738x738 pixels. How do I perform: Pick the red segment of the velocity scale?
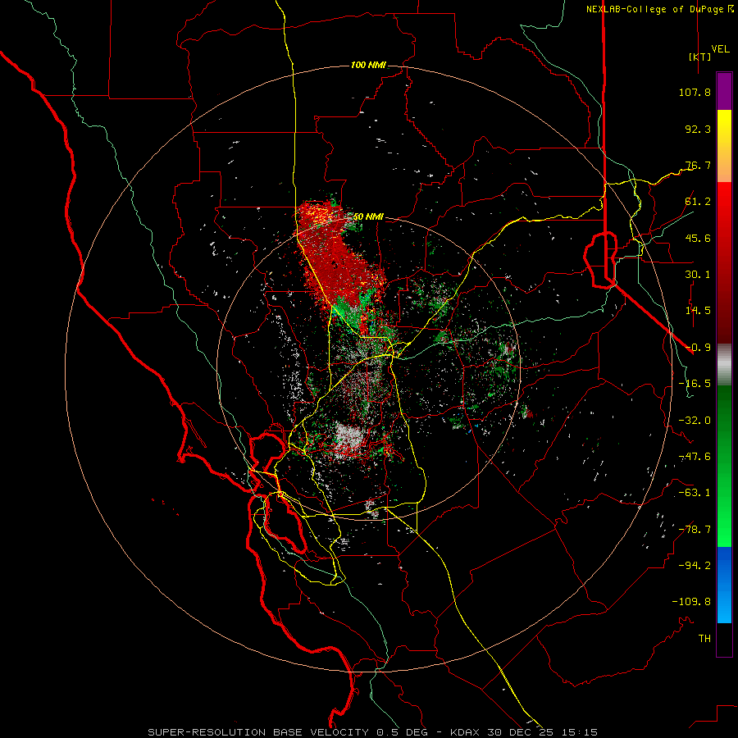tap(724, 262)
